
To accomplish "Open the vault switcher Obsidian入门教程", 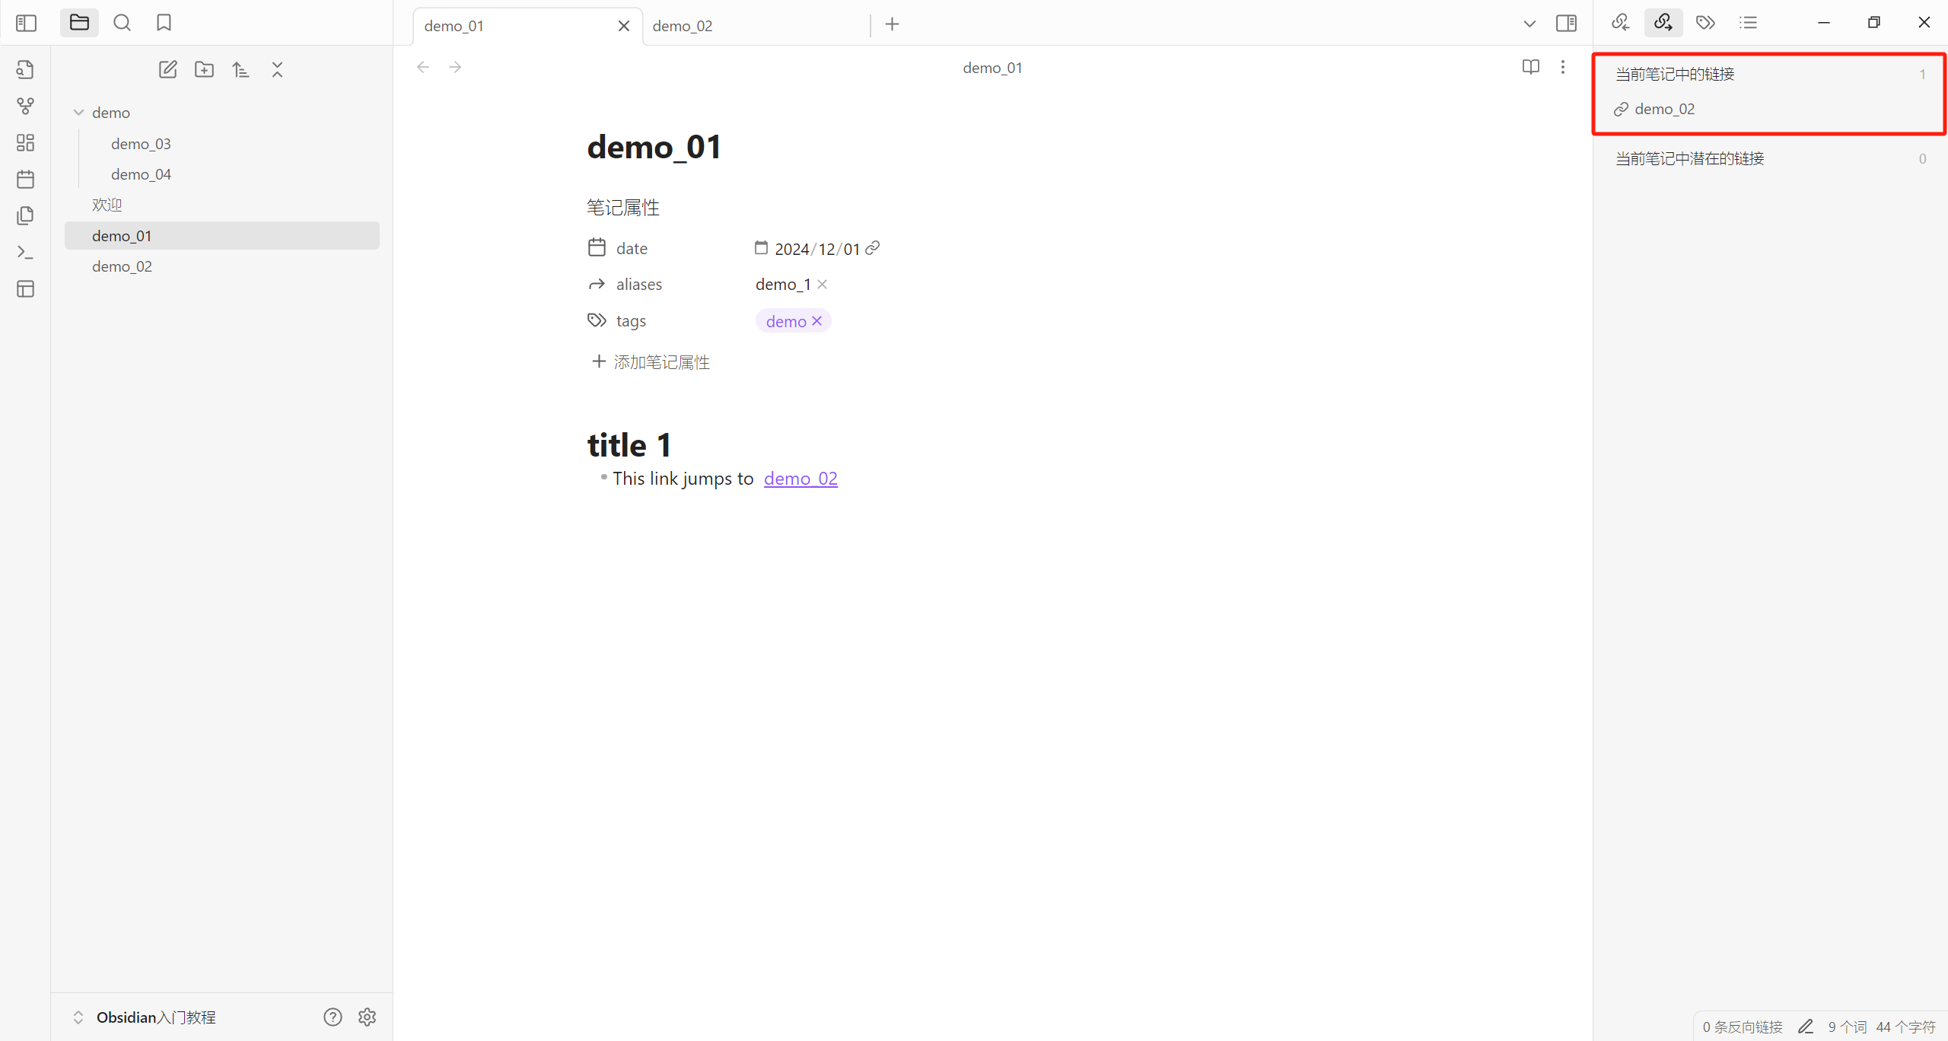I will click(155, 1017).
